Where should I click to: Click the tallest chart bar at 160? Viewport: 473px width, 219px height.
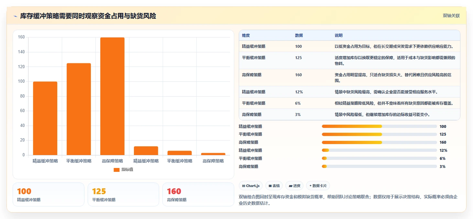112,96
